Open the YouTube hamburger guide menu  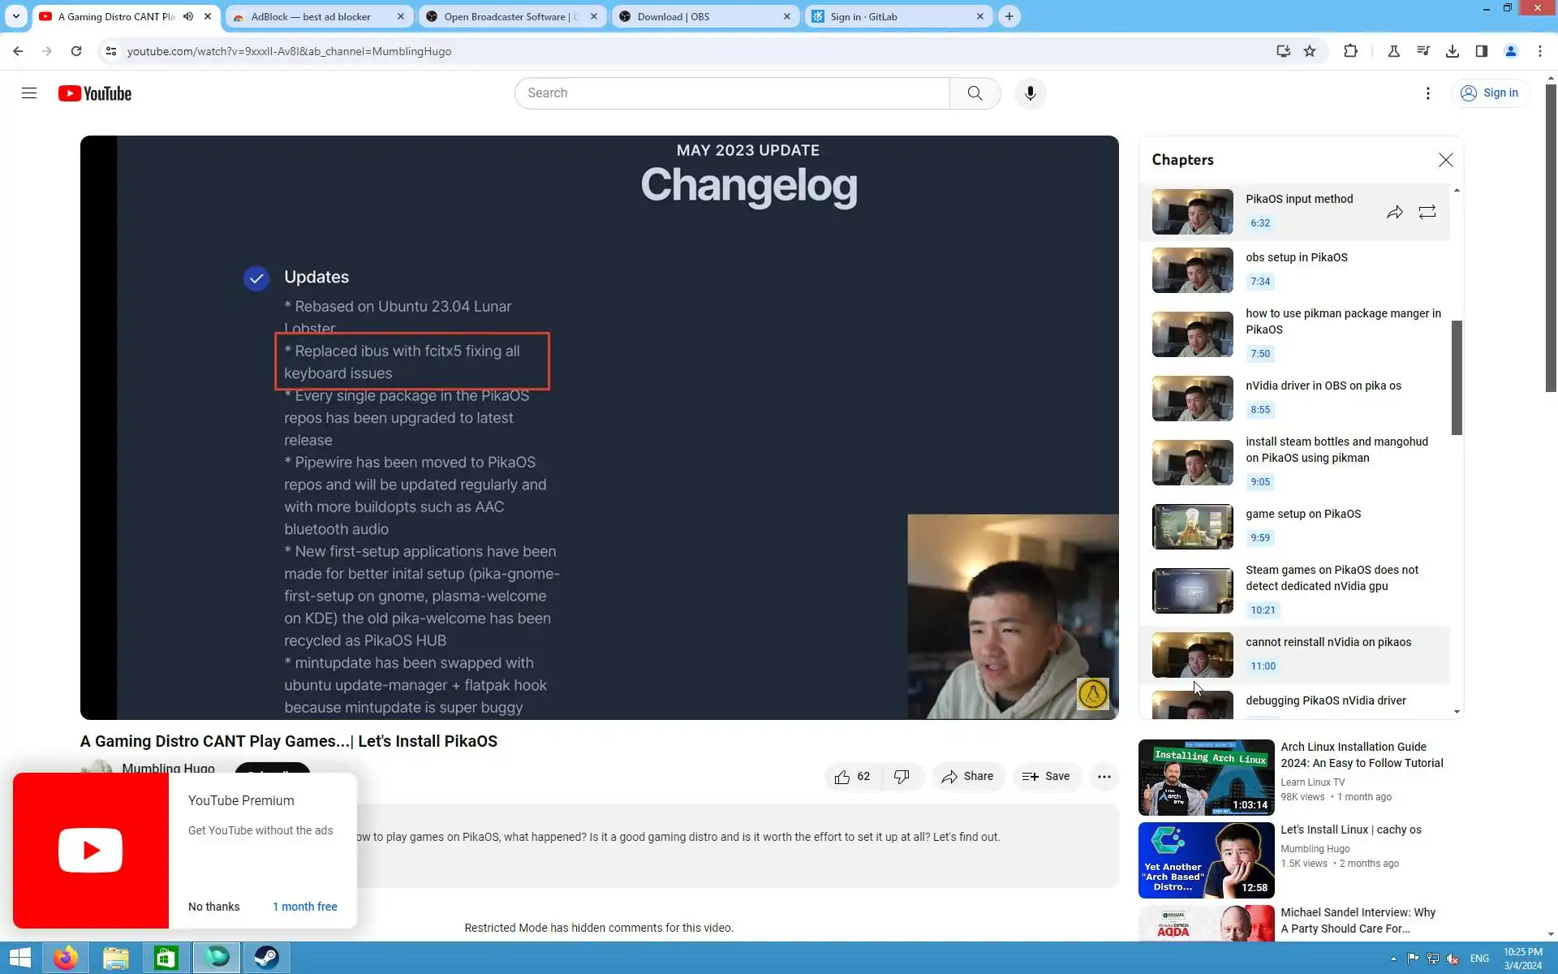[29, 93]
